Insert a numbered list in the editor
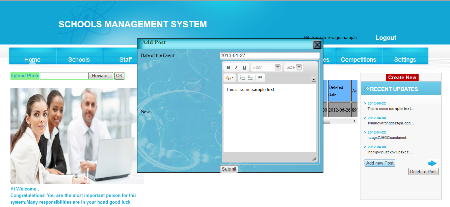Screen dimensions: 450x207 [242, 78]
